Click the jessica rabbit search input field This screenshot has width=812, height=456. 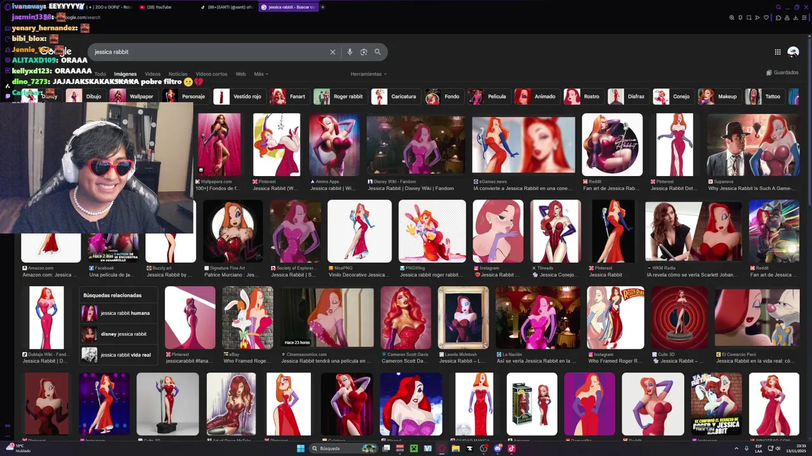[x=209, y=52]
